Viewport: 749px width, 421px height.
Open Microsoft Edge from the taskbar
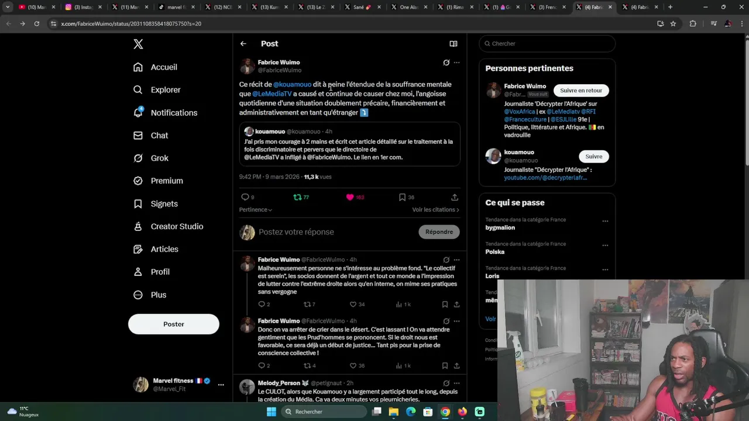click(x=411, y=412)
